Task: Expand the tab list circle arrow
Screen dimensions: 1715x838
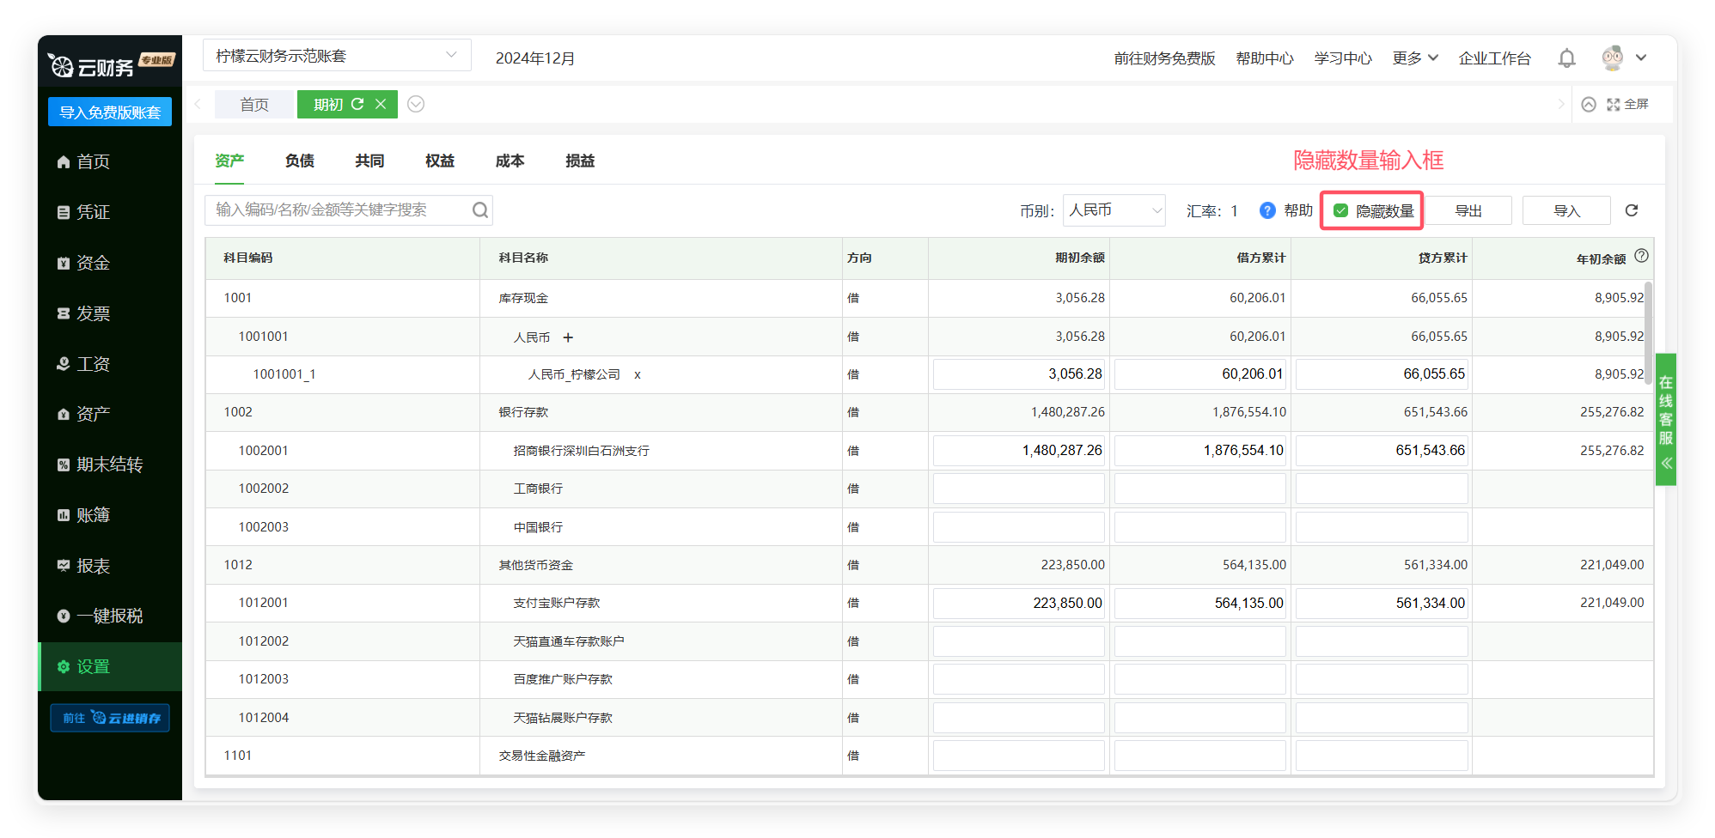Action: [x=416, y=104]
